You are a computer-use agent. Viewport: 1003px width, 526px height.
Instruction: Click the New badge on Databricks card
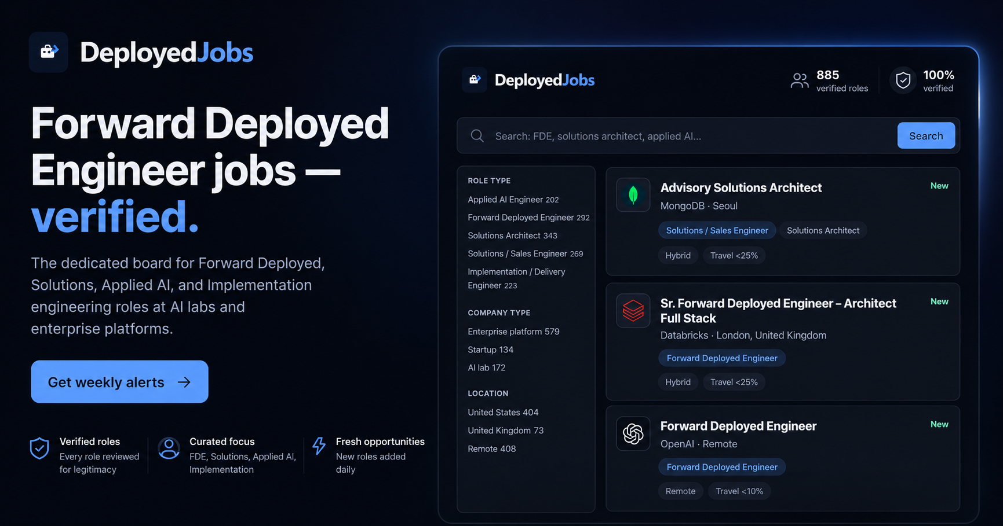[939, 301]
